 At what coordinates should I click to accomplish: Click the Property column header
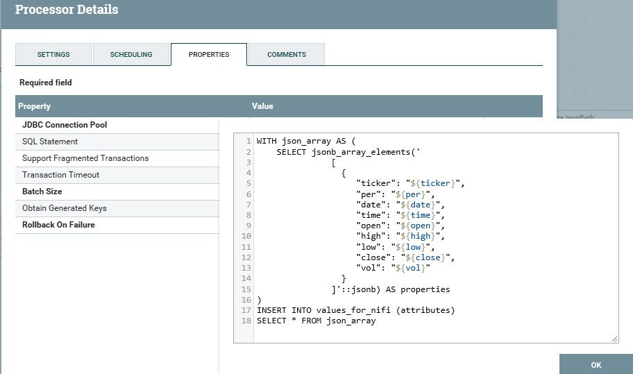35,106
